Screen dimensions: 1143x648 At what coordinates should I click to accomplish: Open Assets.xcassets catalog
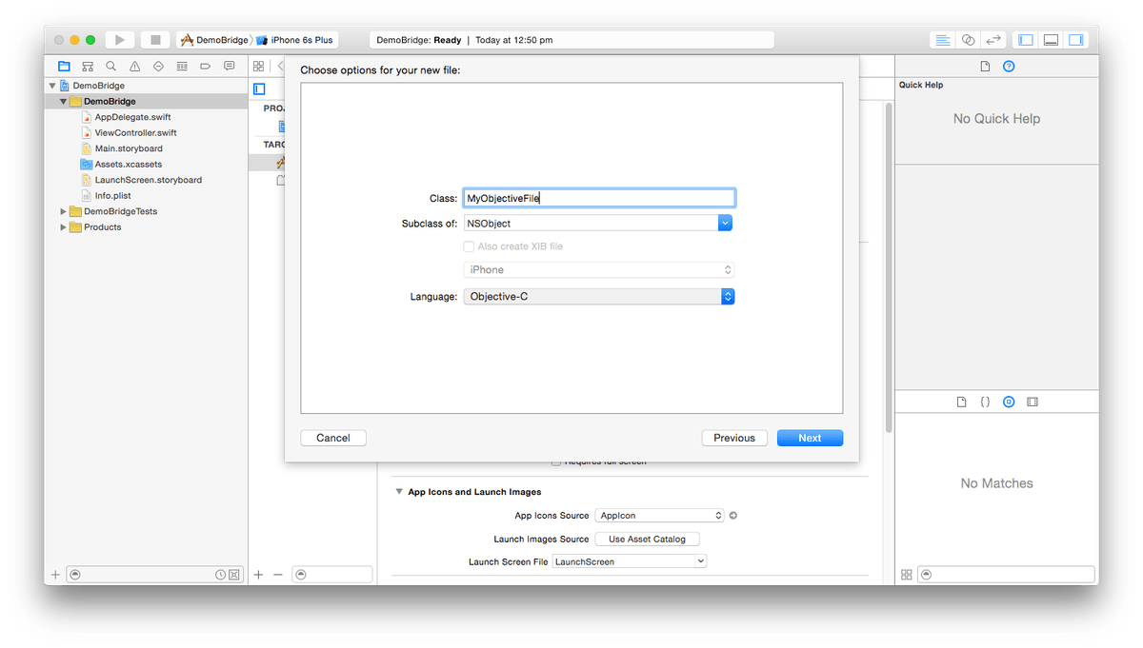click(128, 165)
